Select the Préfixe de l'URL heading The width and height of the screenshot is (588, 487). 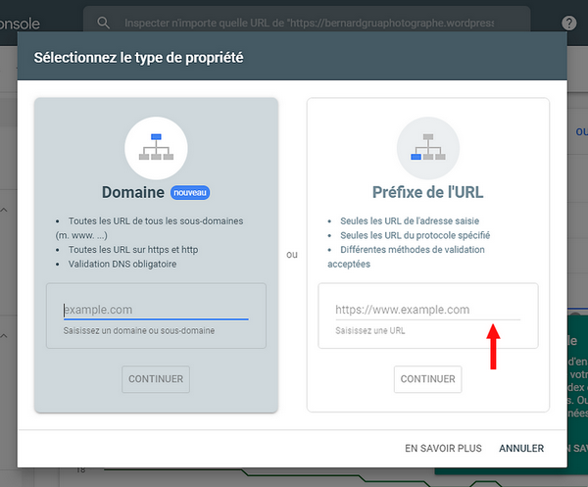click(x=427, y=192)
